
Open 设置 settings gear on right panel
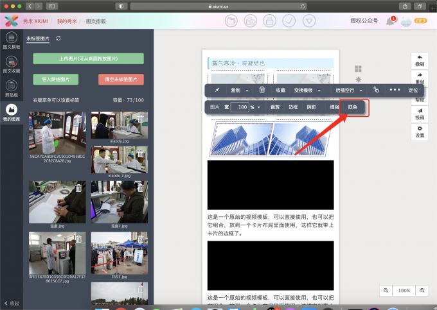tap(420, 131)
